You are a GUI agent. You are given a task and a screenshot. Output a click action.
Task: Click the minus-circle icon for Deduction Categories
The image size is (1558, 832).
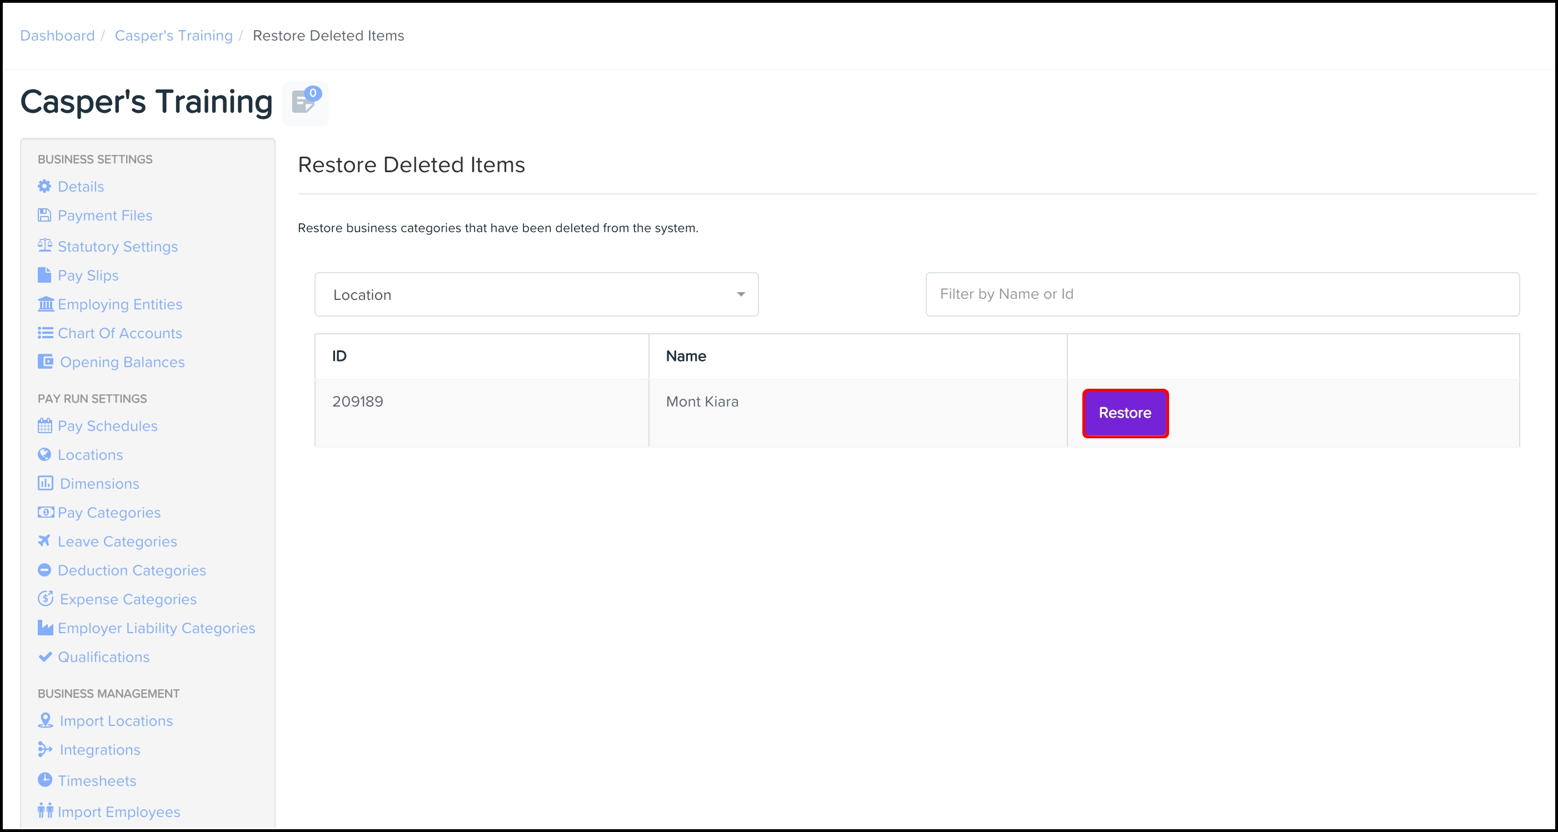[x=45, y=570]
